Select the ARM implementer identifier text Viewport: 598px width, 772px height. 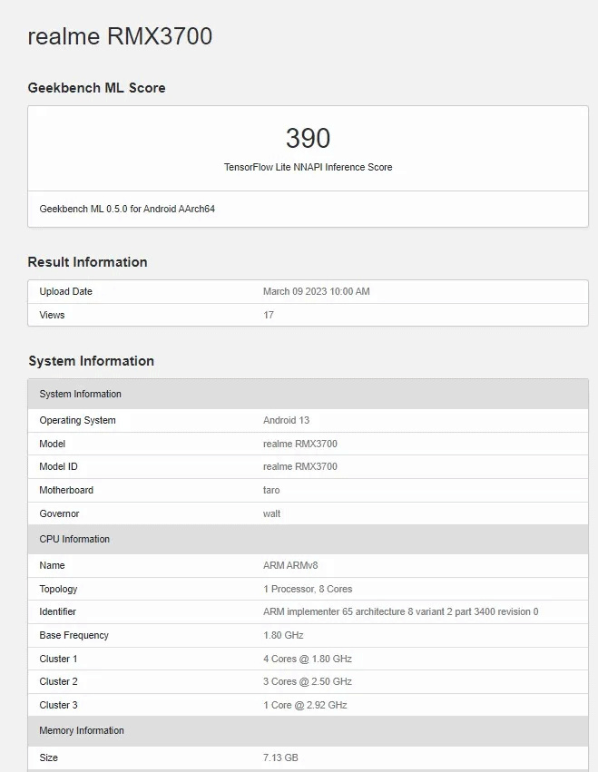[400, 611]
